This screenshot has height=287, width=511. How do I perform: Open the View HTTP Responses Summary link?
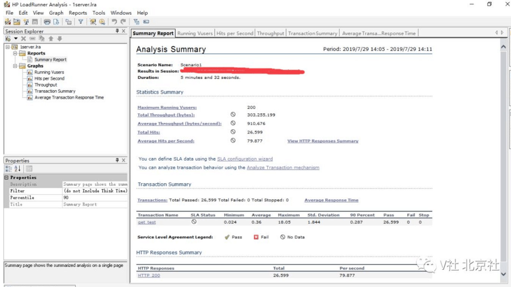(x=323, y=141)
